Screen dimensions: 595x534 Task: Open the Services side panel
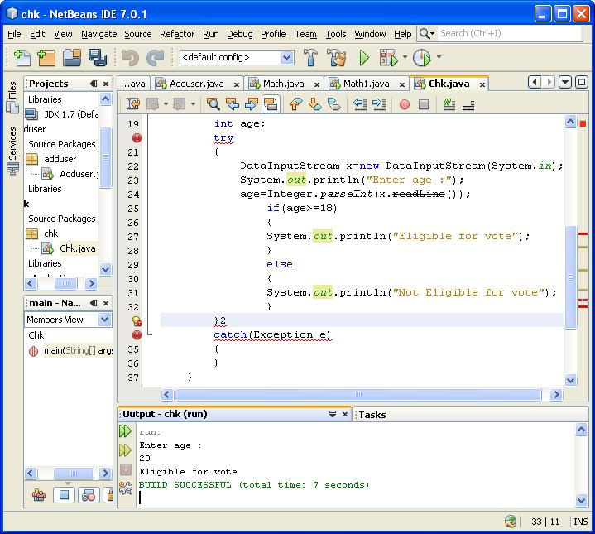click(12, 150)
